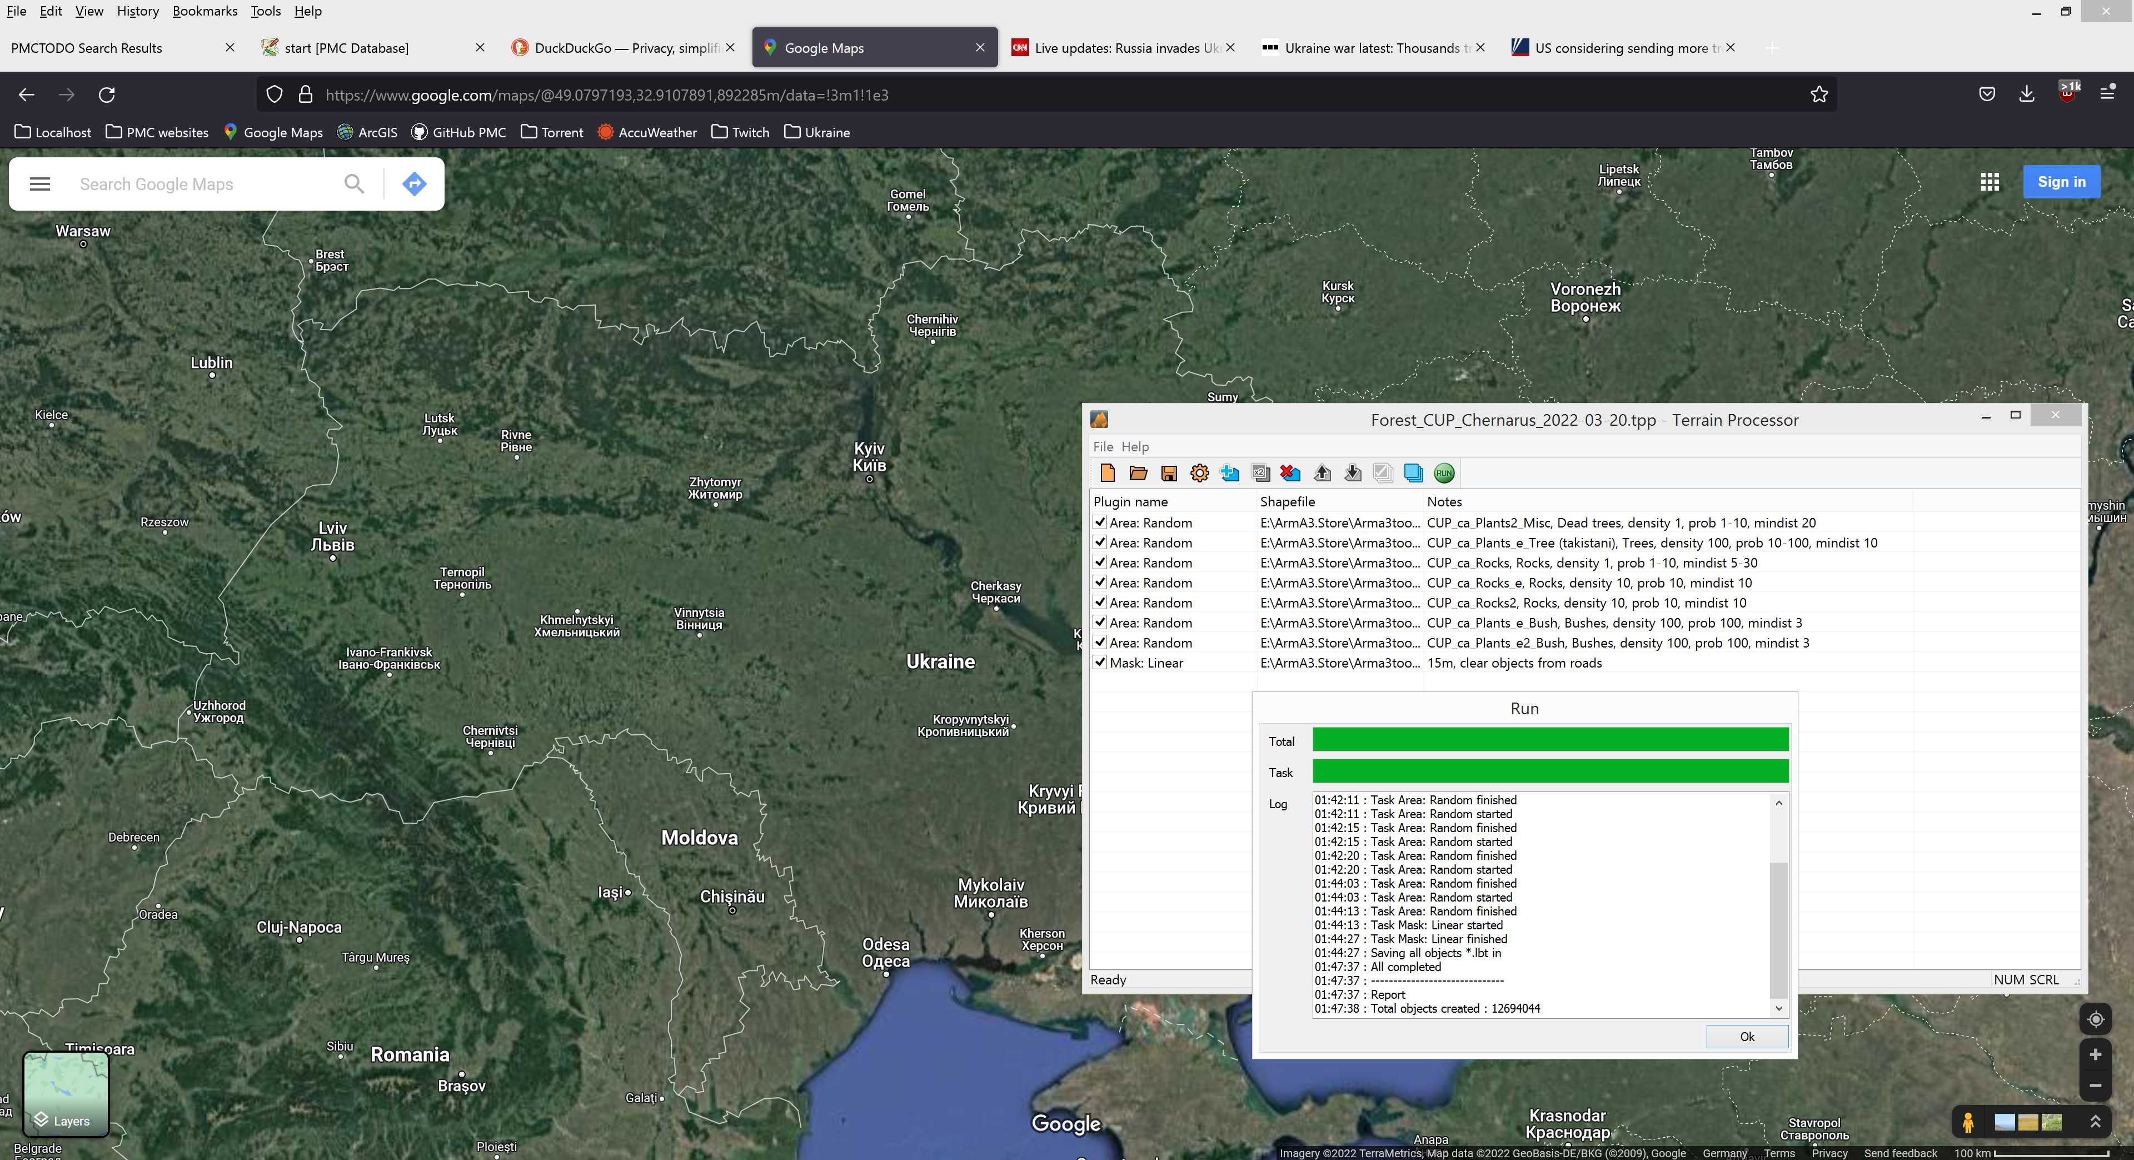Click the Add task plus icon
This screenshot has width=2134, height=1160.
(1230, 473)
